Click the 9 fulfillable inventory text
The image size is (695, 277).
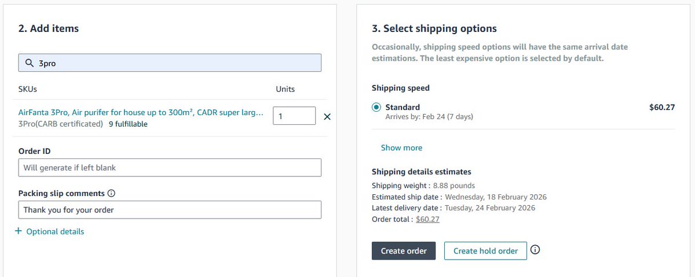coord(128,124)
